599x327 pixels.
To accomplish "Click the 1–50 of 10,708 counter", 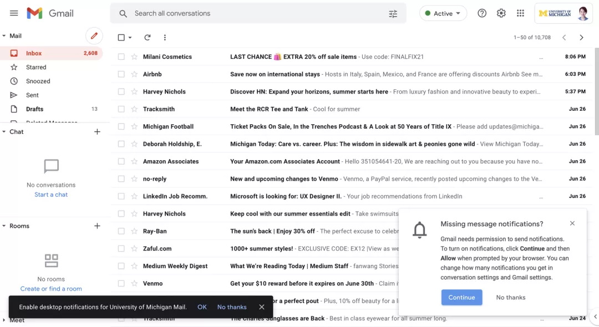I will [532, 37].
